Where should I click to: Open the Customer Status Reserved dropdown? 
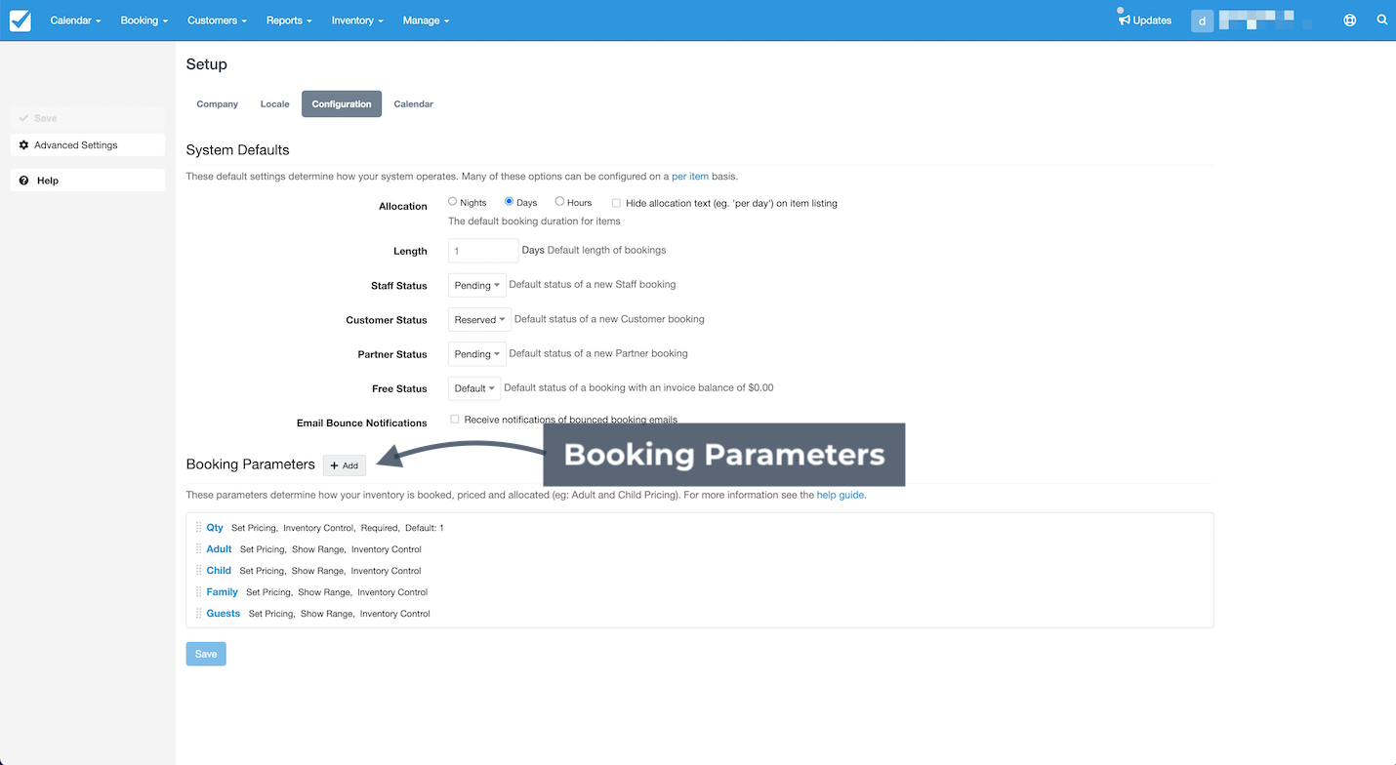pos(479,319)
